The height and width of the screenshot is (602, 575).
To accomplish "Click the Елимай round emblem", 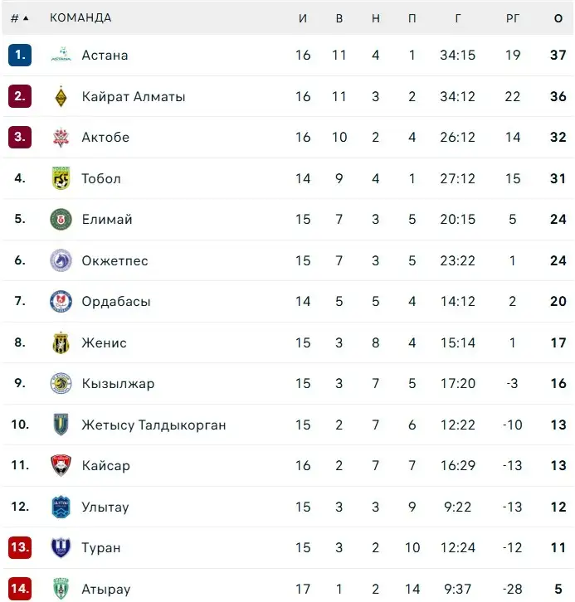I will (x=61, y=219).
